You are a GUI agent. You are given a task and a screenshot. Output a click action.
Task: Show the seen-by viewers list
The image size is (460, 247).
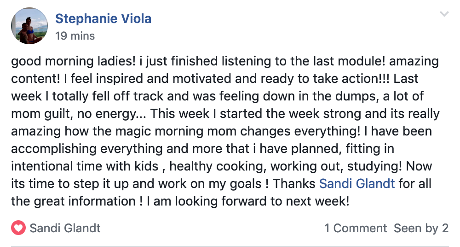click(x=421, y=228)
